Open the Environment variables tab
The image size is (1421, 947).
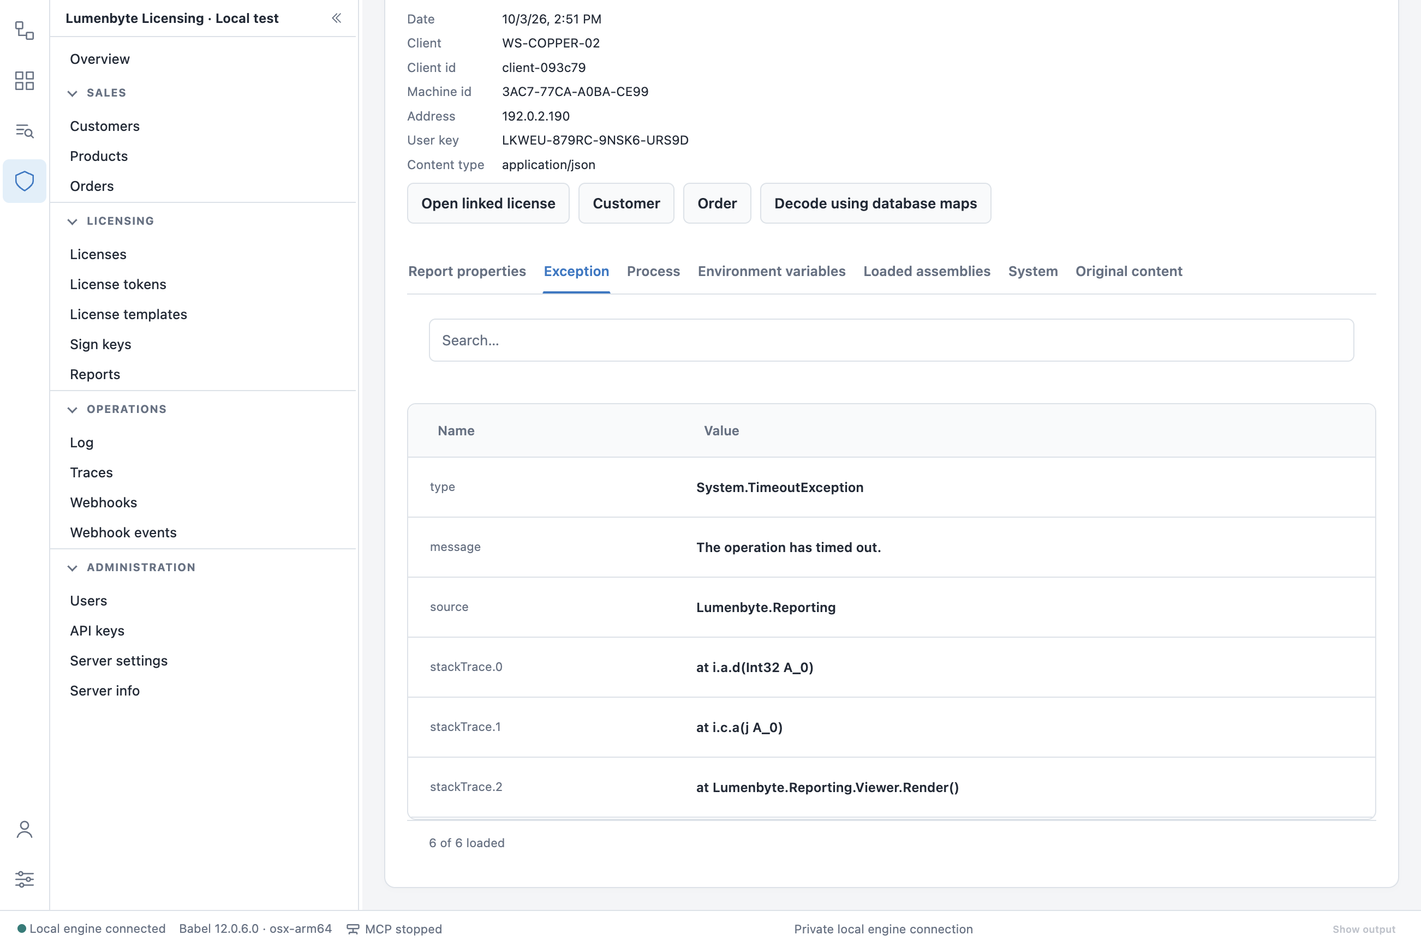[772, 271]
